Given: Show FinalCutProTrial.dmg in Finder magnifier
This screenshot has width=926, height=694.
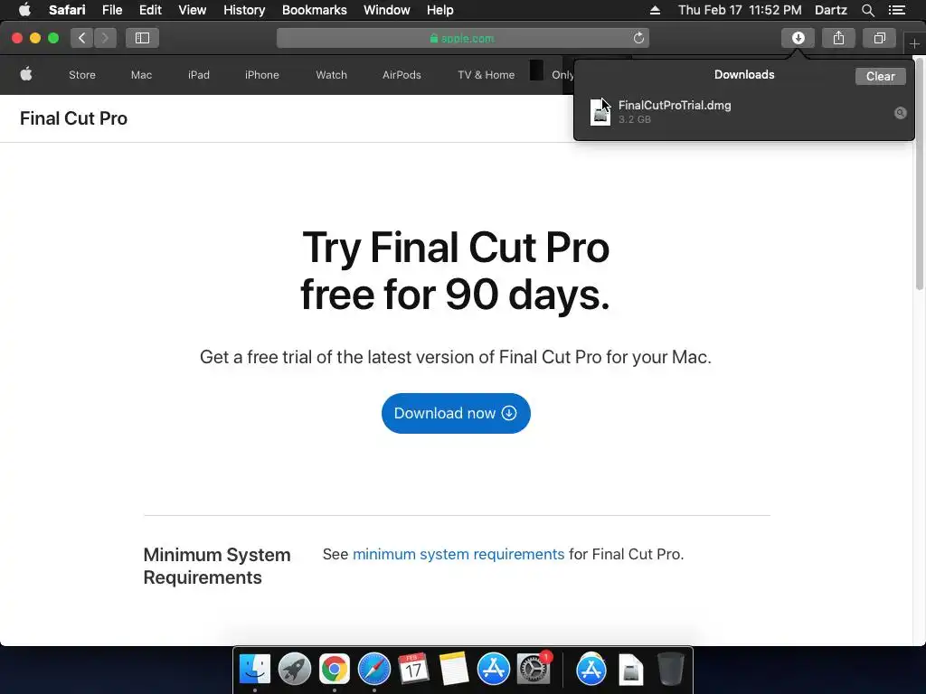Looking at the screenshot, I should coord(900,113).
